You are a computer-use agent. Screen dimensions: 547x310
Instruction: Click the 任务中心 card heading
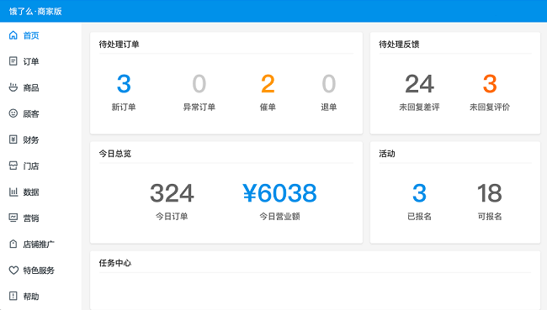click(x=115, y=263)
